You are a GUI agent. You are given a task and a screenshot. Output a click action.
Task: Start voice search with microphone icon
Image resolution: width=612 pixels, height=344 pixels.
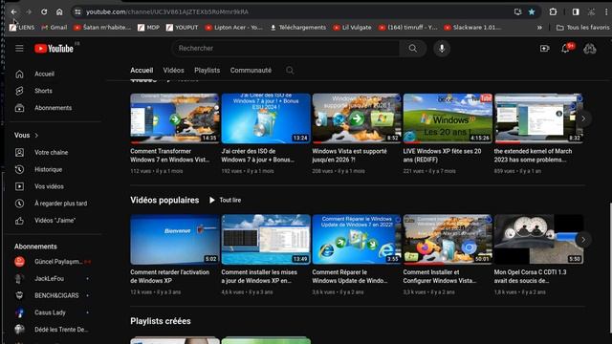(x=442, y=49)
